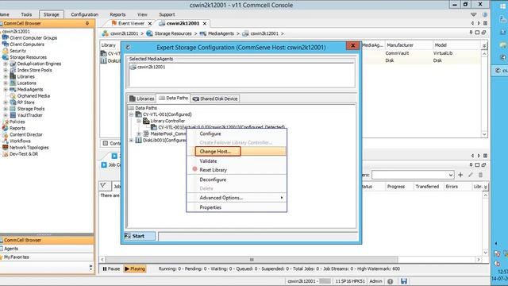The width and height of the screenshot is (508, 286).
Task: Open Advanced Options submenu
Action: pos(221,198)
